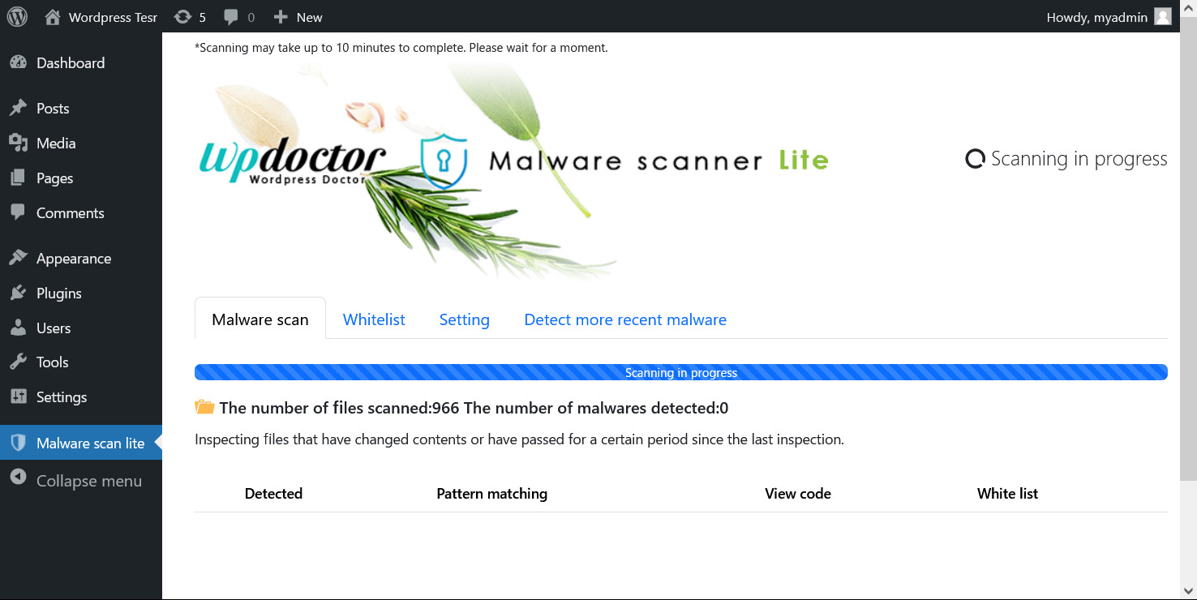
Task: Click the update count 5
Action: (x=203, y=17)
